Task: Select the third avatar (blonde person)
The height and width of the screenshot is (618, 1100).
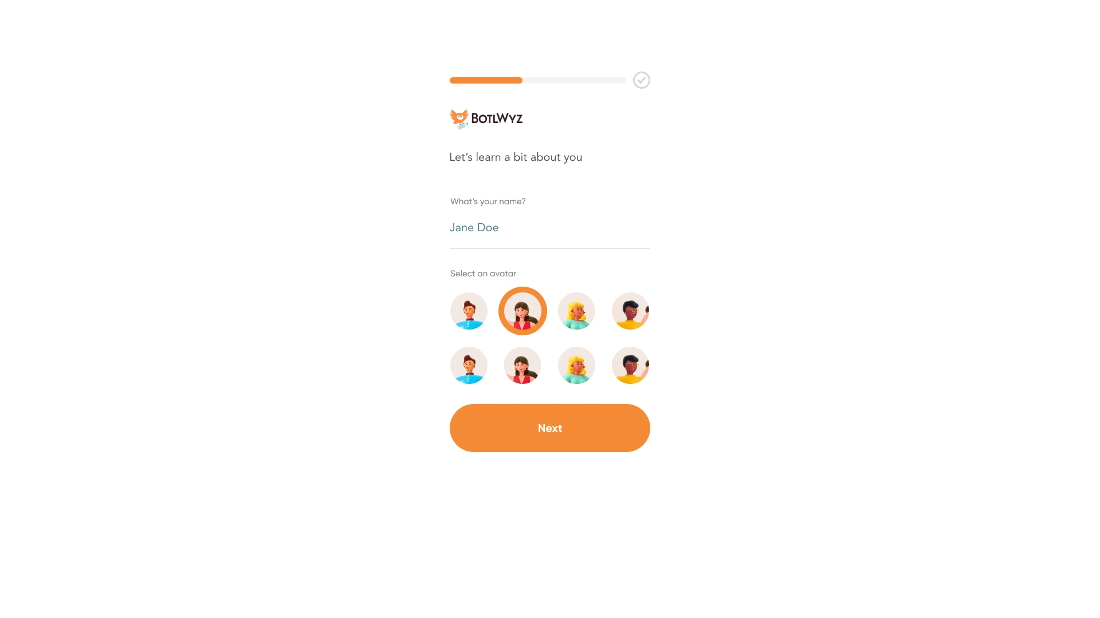Action: 576,311
